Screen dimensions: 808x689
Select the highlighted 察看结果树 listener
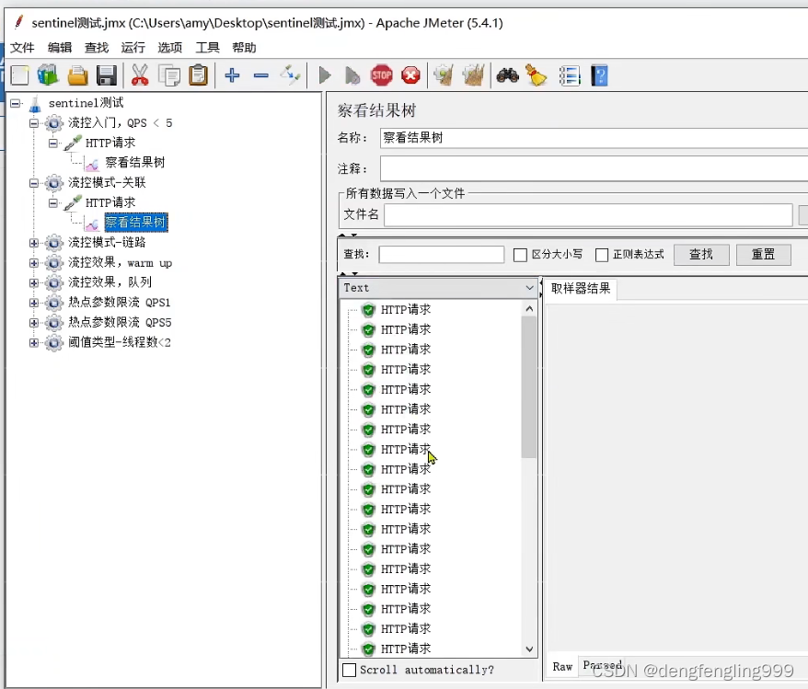coord(135,223)
